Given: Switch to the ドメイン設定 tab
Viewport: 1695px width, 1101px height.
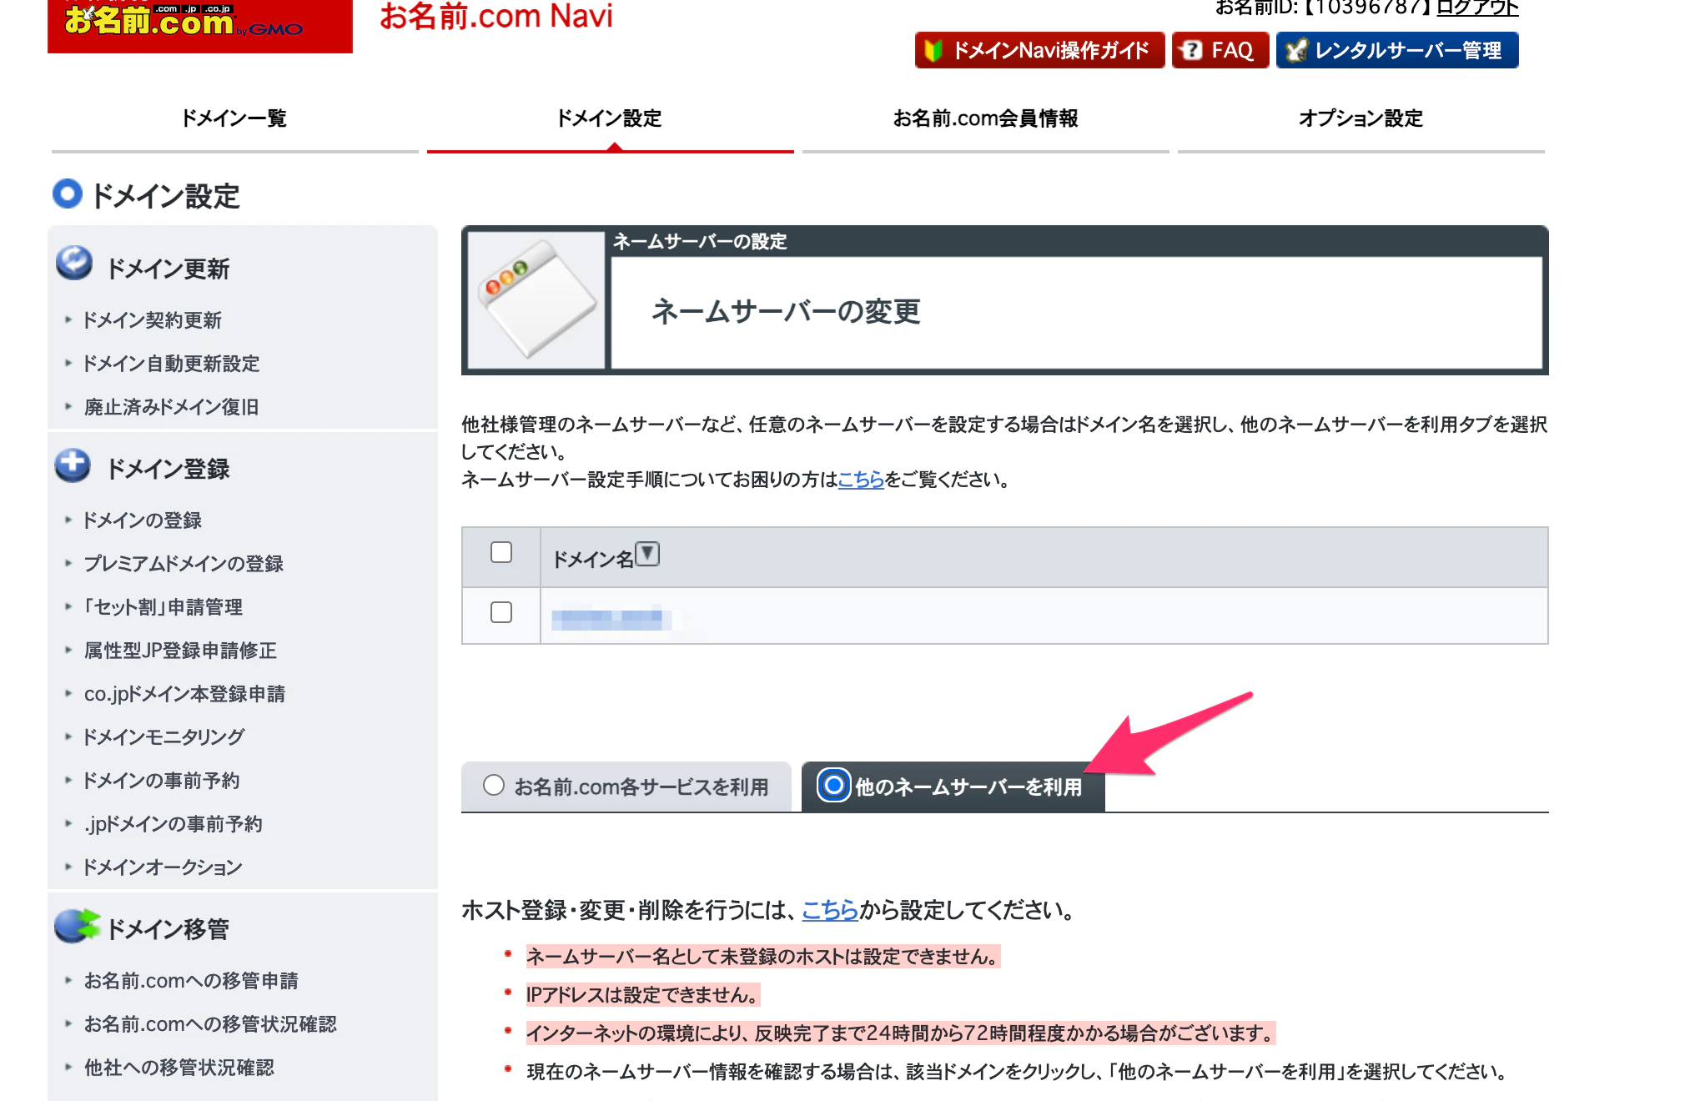Looking at the screenshot, I should (610, 118).
